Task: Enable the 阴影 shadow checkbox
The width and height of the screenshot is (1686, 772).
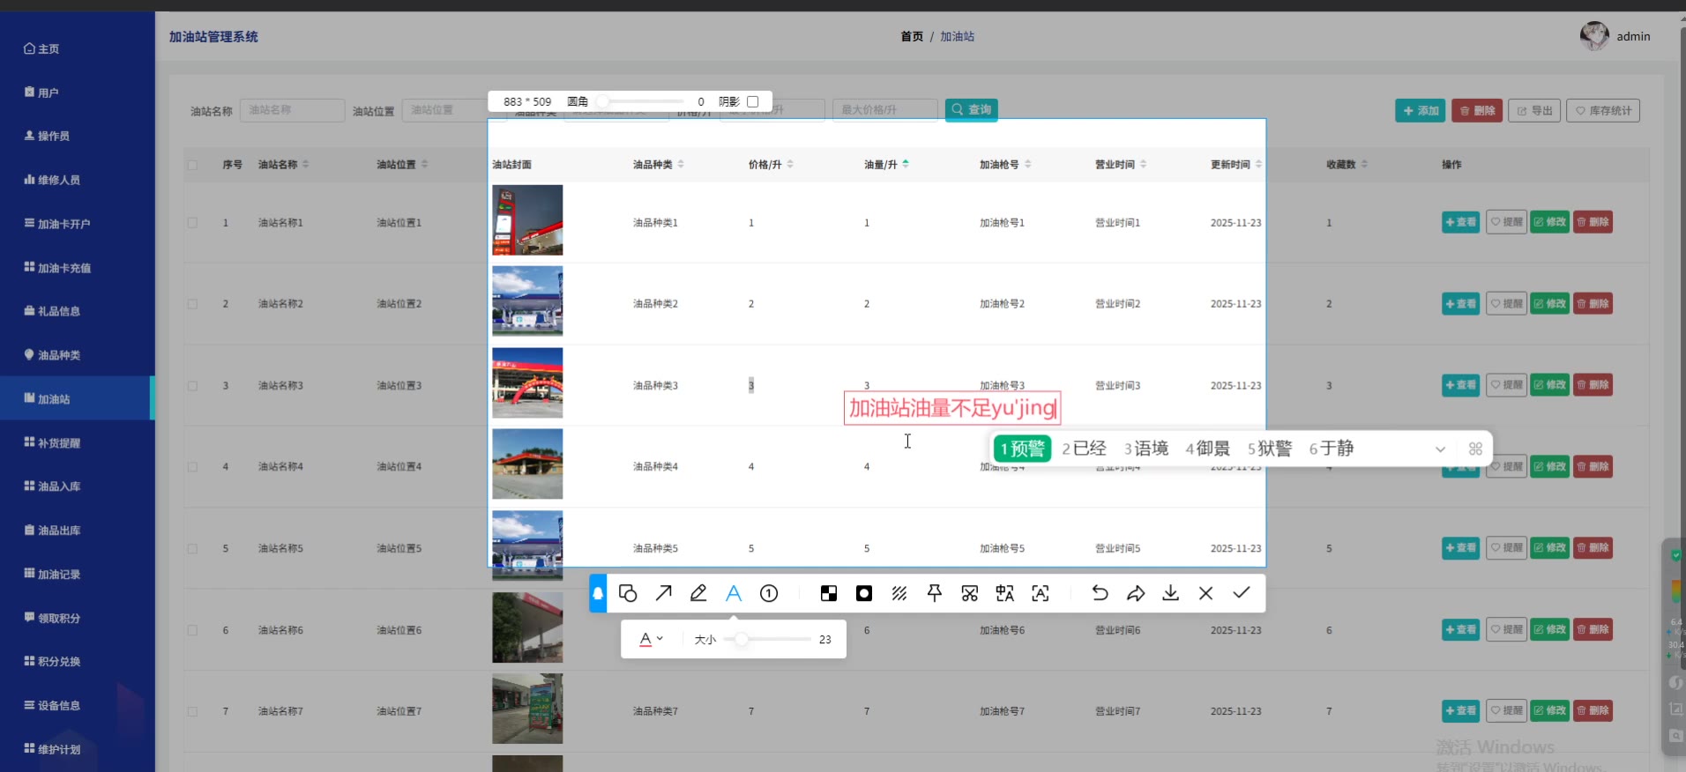Action: [x=753, y=101]
